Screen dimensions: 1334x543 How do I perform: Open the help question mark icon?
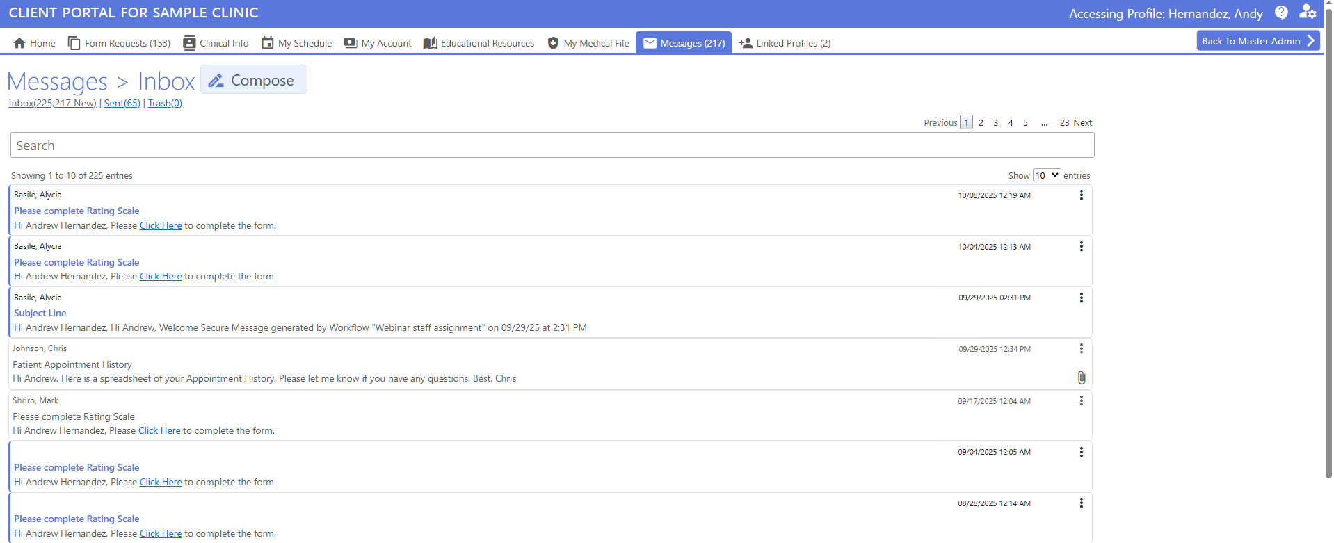click(1281, 13)
